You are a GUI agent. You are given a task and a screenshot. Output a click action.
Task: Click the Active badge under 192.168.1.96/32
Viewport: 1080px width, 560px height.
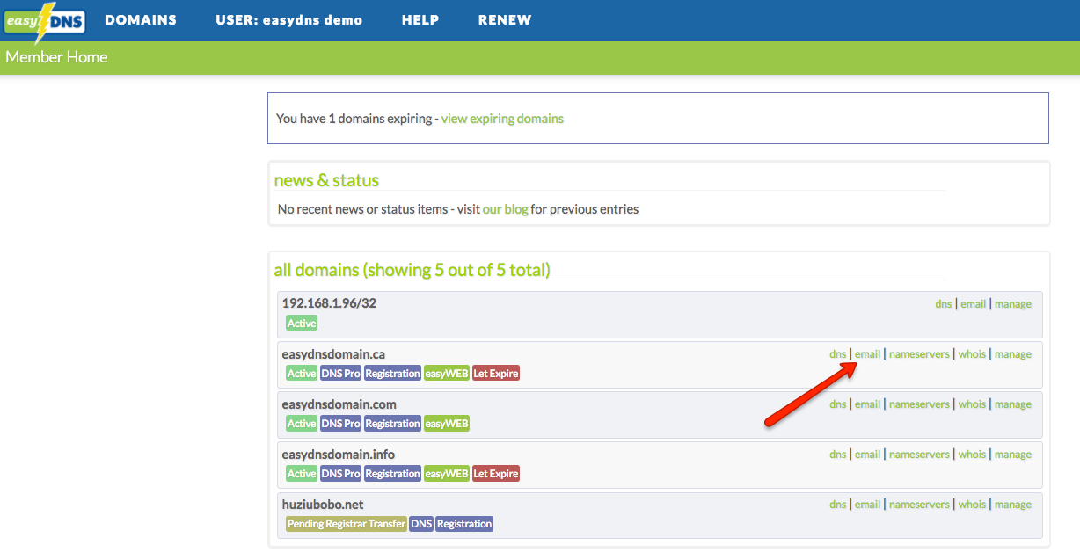(302, 324)
